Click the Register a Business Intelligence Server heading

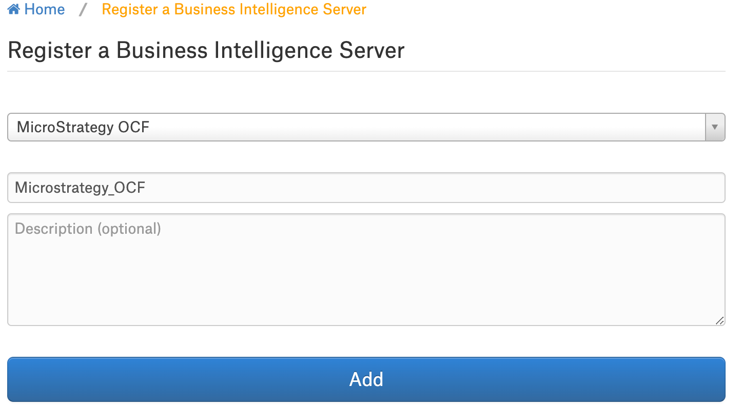[206, 50]
